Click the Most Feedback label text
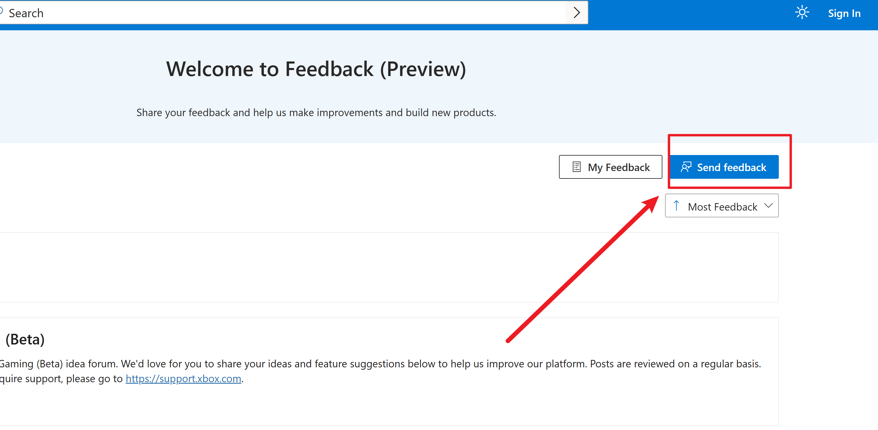This screenshot has width=878, height=430. (722, 207)
